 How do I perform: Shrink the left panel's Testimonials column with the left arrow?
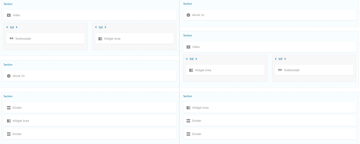[x=7, y=27]
